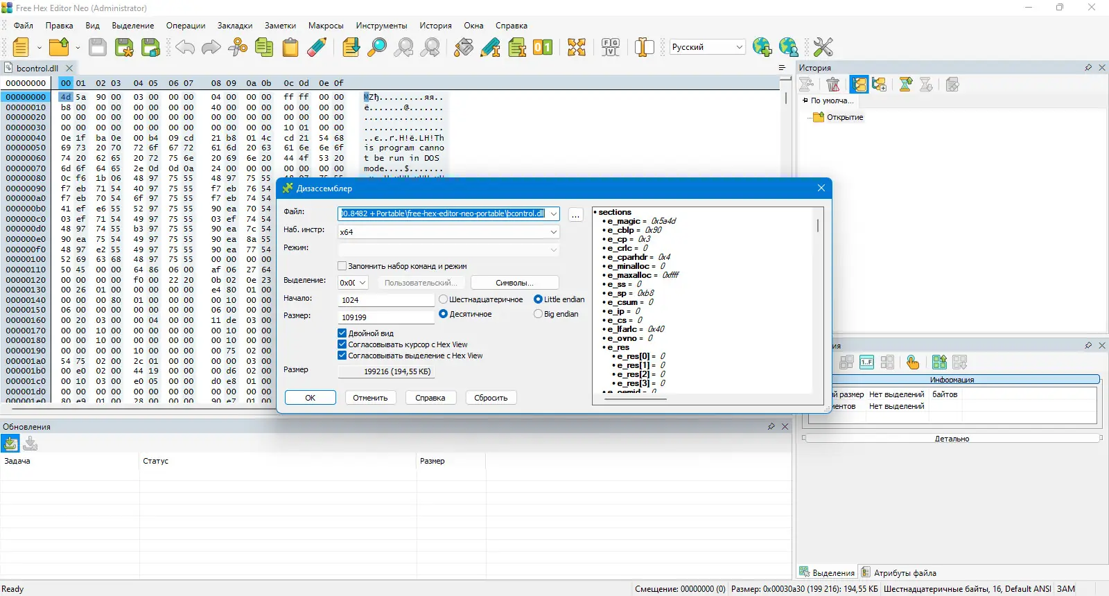The height and width of the screenshot is (596, 1109).
Task: Click the Find magnifier icon in toolbar
Action: click(377, 47)
